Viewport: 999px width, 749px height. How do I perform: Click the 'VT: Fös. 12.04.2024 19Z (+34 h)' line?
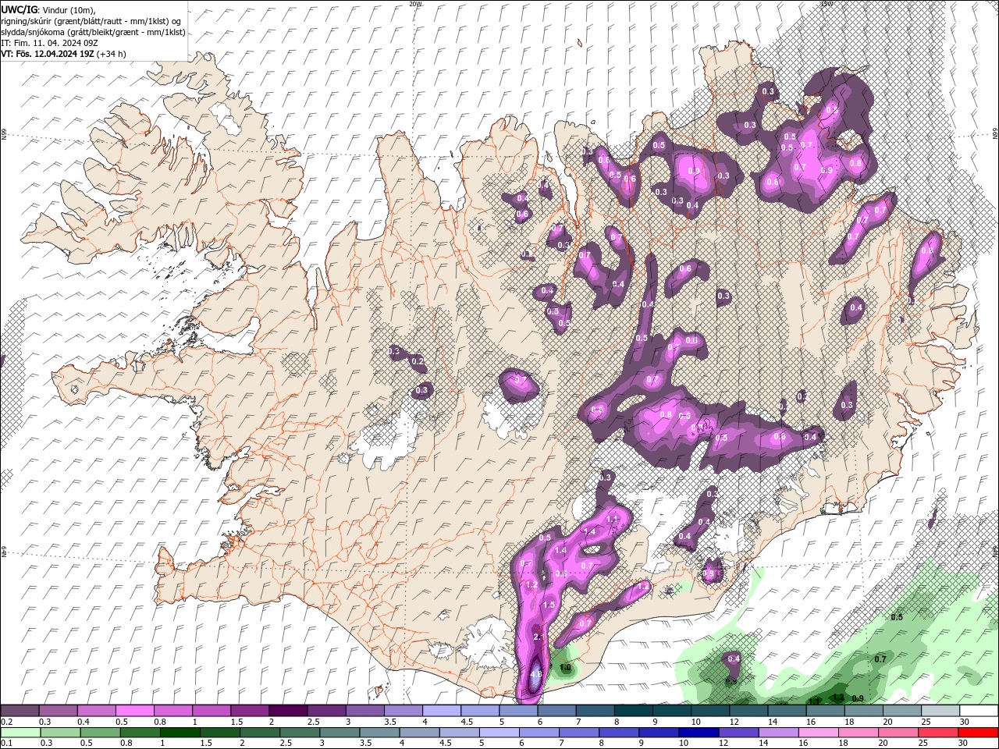coord(64,54)
